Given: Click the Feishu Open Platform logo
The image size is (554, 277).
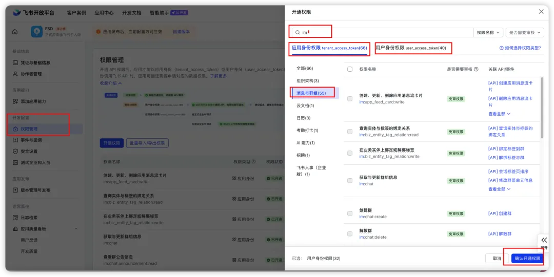Looking at the screenshot, I should click(x=34, y=13).
